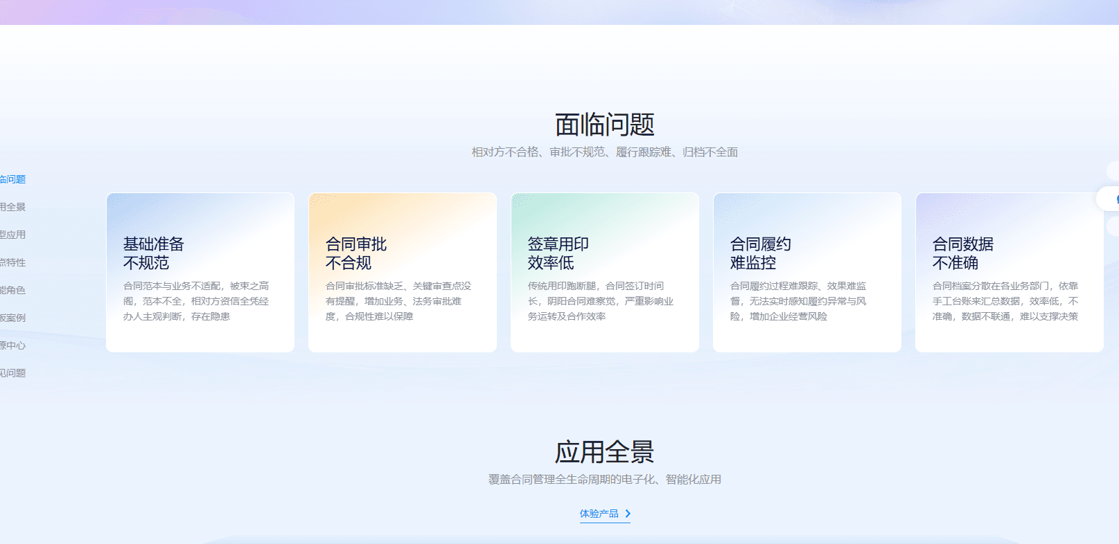This screenshot has height=544, width=1119.
Task: Open the sidebar item ending in 点特性
Action: (x=12, y=262)
